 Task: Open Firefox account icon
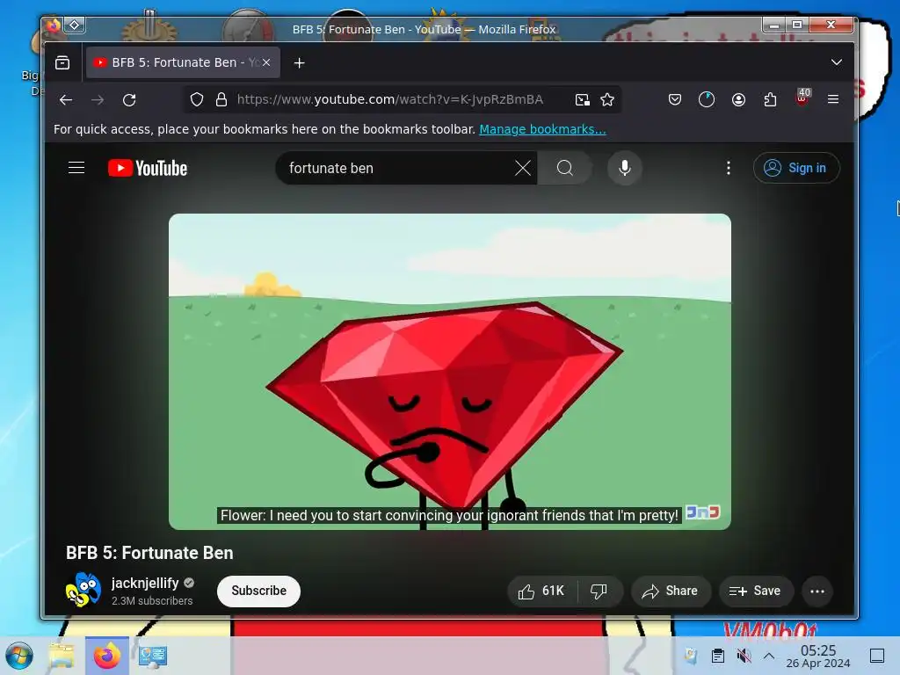tap(738, 100)
